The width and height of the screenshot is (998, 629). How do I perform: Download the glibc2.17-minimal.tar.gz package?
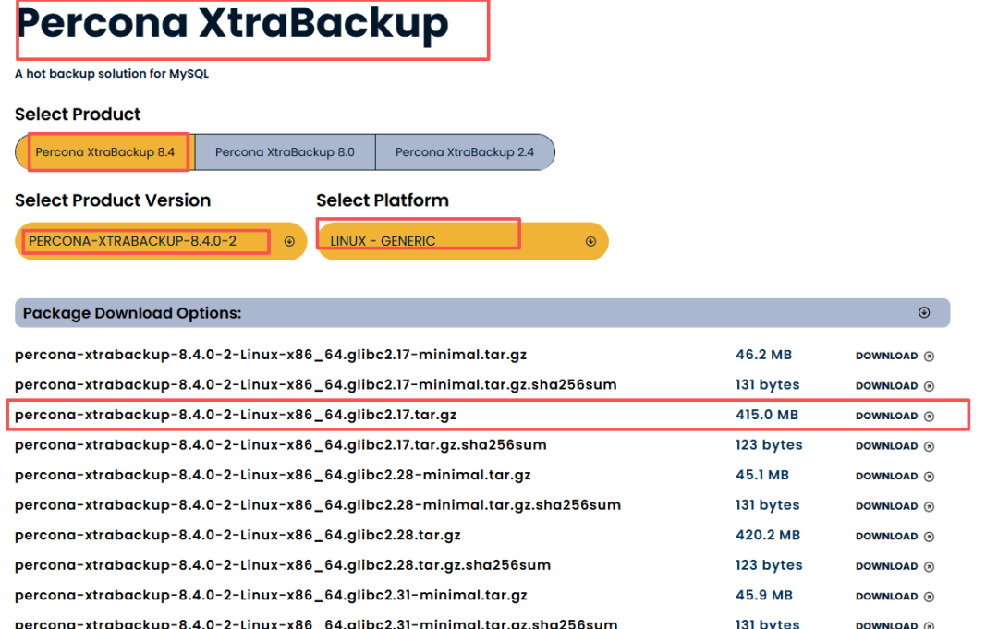[895, 356]
